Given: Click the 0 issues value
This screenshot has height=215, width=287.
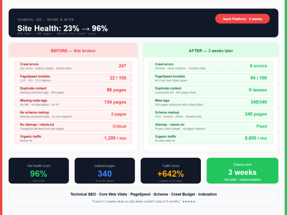Looking at the screenshot, I should click(x=258, y=90).
